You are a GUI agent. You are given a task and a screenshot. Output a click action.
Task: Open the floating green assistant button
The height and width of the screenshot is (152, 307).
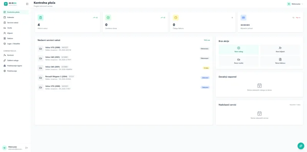click(x=301, y=146)
